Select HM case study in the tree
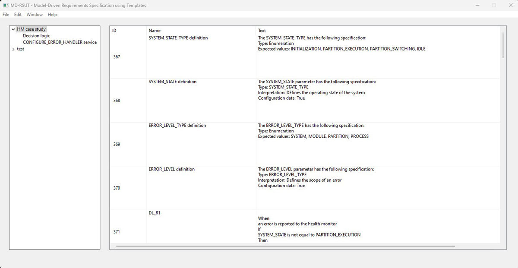This screenshot has height=268, width=518. pyautogui.click(x=31, y=29)
